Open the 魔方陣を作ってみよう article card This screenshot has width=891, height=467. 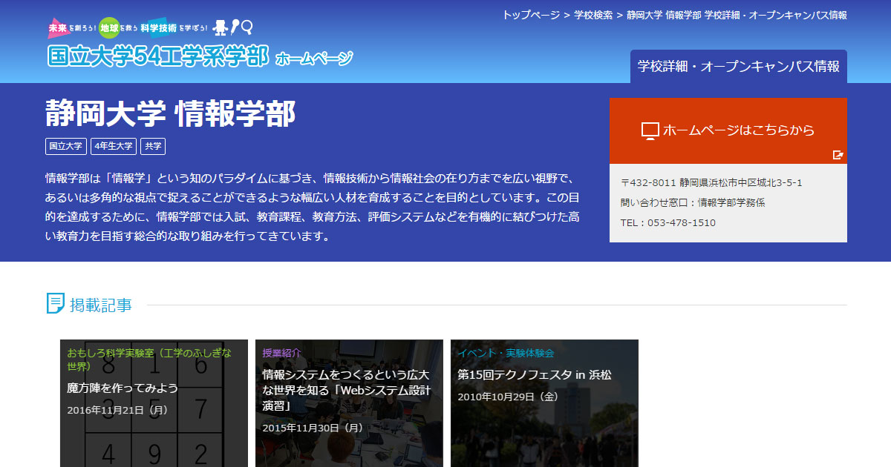(x=154, y=403)
